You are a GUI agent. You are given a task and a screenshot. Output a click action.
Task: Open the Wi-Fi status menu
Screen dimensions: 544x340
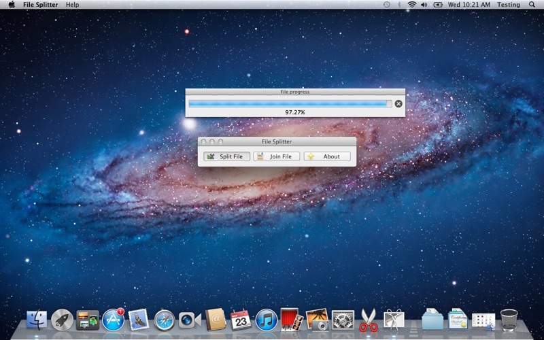pos(412,5)
